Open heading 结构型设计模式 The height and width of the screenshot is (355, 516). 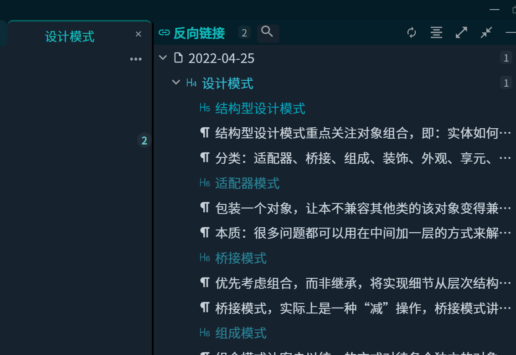pyautogui.click(x=260, y=109)
